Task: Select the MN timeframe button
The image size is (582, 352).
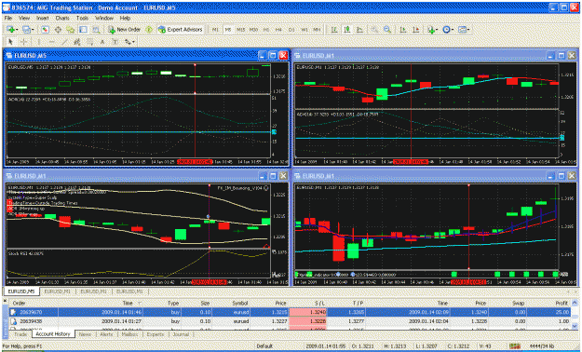Action: 317,30
